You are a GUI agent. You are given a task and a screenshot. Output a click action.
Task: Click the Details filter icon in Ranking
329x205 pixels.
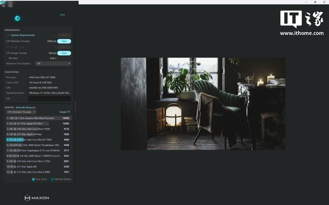(68, 112)
